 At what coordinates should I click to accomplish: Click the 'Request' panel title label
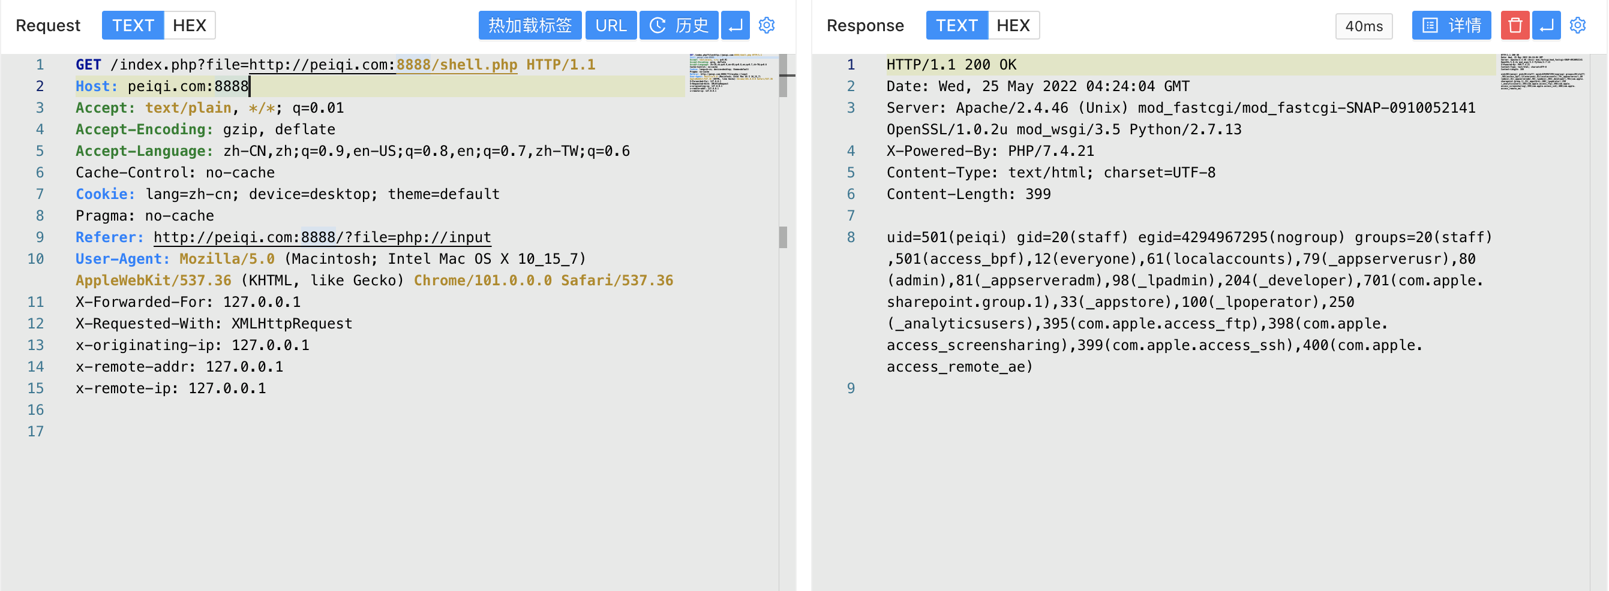(x=48, y=26)
